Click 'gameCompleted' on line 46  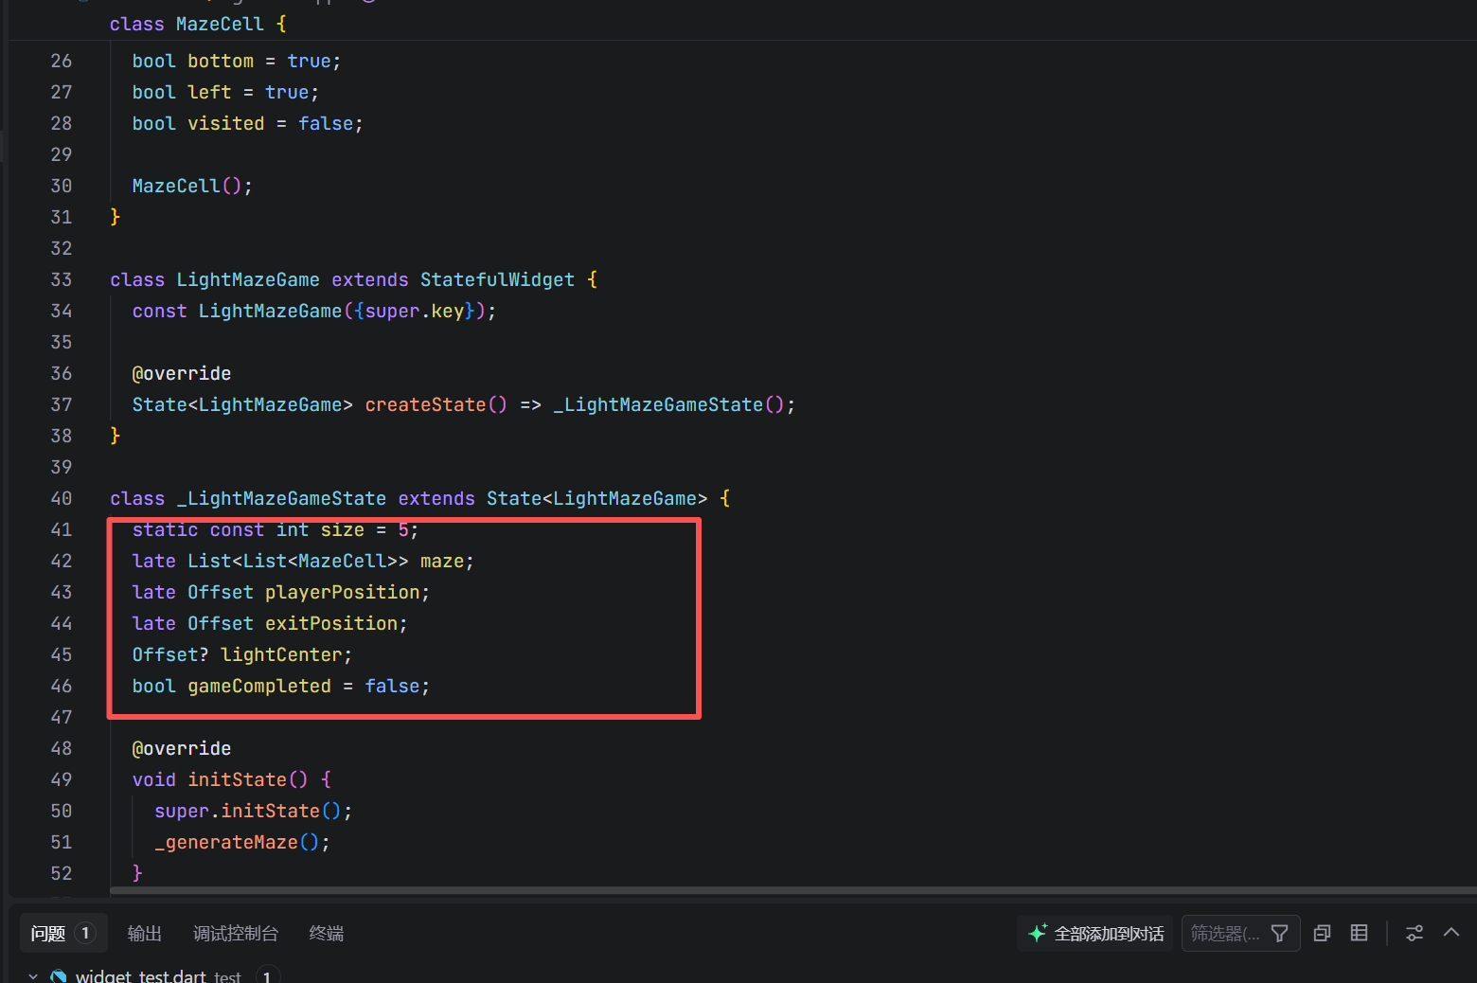point(259,686)
